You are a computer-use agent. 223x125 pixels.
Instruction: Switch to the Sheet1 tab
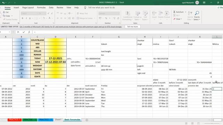[x=58, y=119]
